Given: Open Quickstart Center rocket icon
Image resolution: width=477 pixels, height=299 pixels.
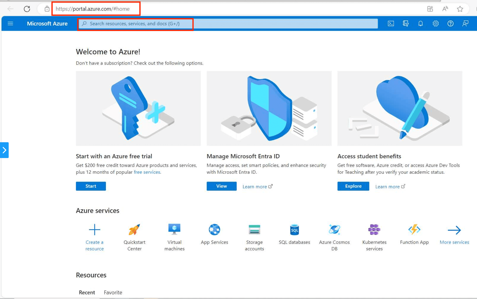Looking at the screenshot, I should (x=134, y=230).
